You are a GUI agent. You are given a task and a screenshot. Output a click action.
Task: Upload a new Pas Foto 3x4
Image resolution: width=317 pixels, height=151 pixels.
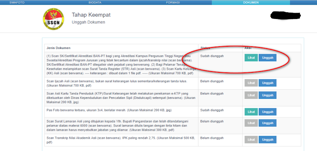click(x=268, y=112)
